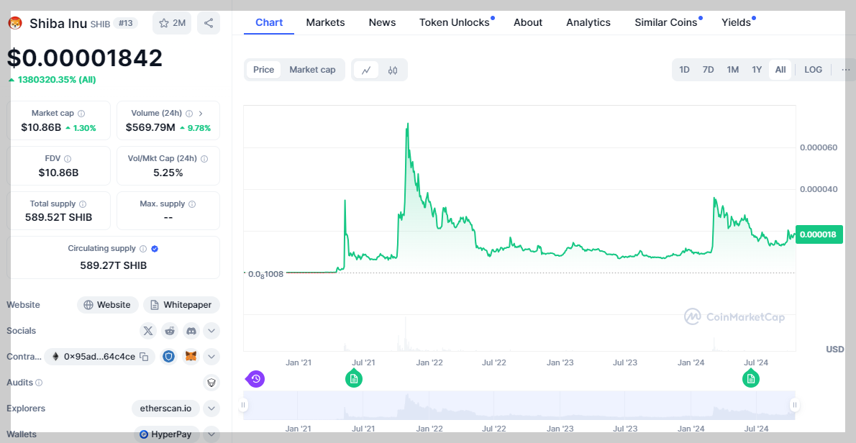Copy the contract address icon
The width and height of the screenshot is (856, 443).
coord(144,357)
